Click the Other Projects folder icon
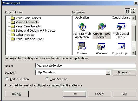Viewport: 138px width, 101px height. point(13,35)
